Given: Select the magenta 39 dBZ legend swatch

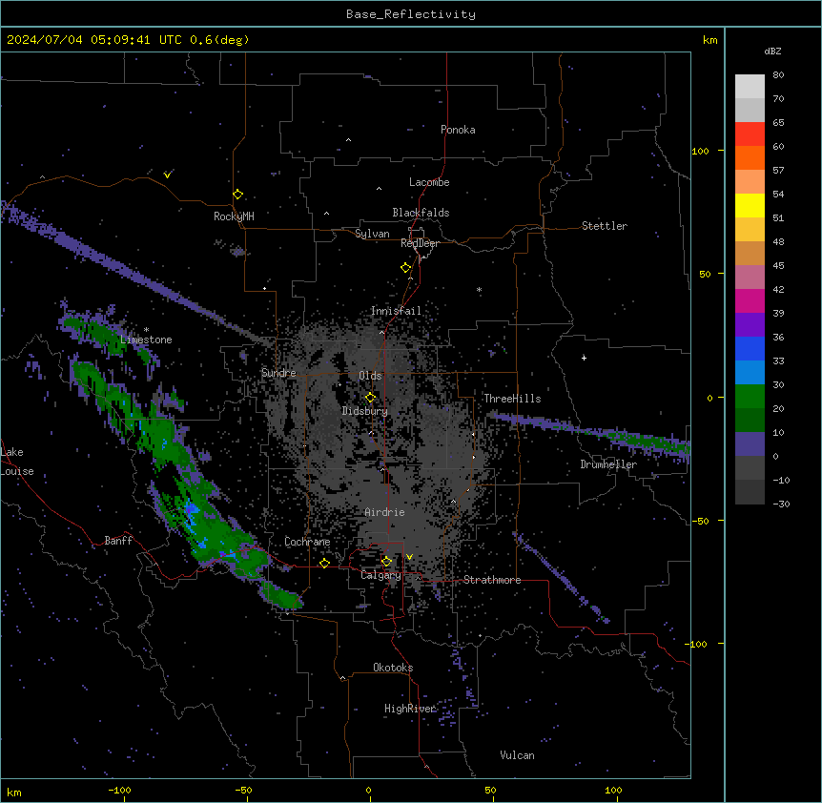Looking at the screenshot, I should click(x=750, y=300).
